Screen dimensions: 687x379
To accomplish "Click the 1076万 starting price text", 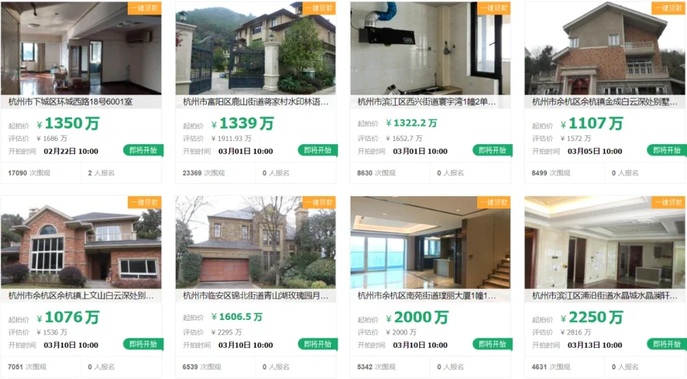I will [68, 317].
